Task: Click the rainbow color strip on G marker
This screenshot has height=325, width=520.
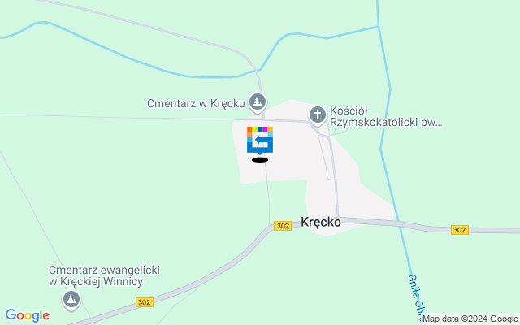Action: (260, 129)
